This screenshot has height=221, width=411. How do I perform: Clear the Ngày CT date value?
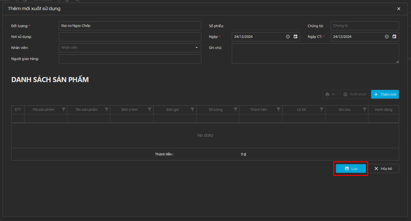tap(387, 37)
